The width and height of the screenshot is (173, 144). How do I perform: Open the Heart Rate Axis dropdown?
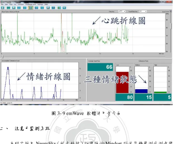click(143, 11)
